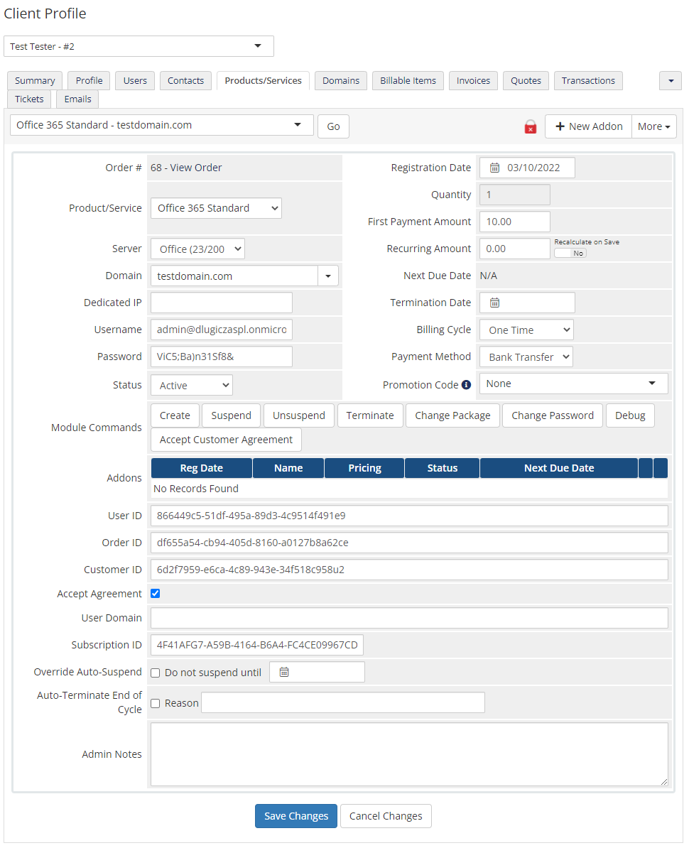Viewport: 689px width, 848px height.
Task: Open the Transactions tab
Action: tap(588, 80)
